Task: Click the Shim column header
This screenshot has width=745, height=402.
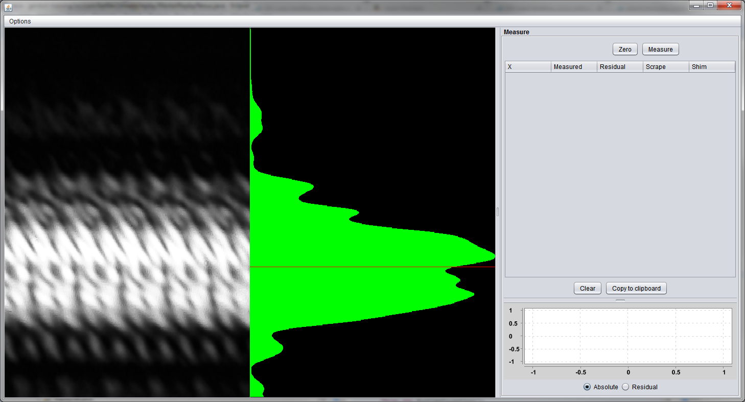Action: 712,67
